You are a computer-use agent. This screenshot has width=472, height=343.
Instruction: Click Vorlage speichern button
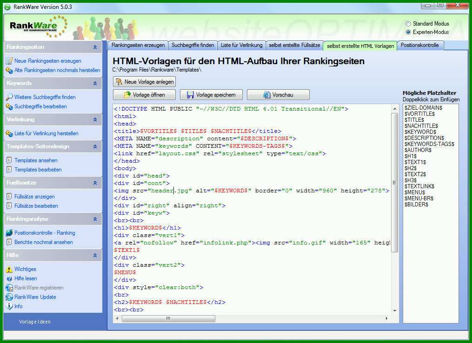(211, 94)
